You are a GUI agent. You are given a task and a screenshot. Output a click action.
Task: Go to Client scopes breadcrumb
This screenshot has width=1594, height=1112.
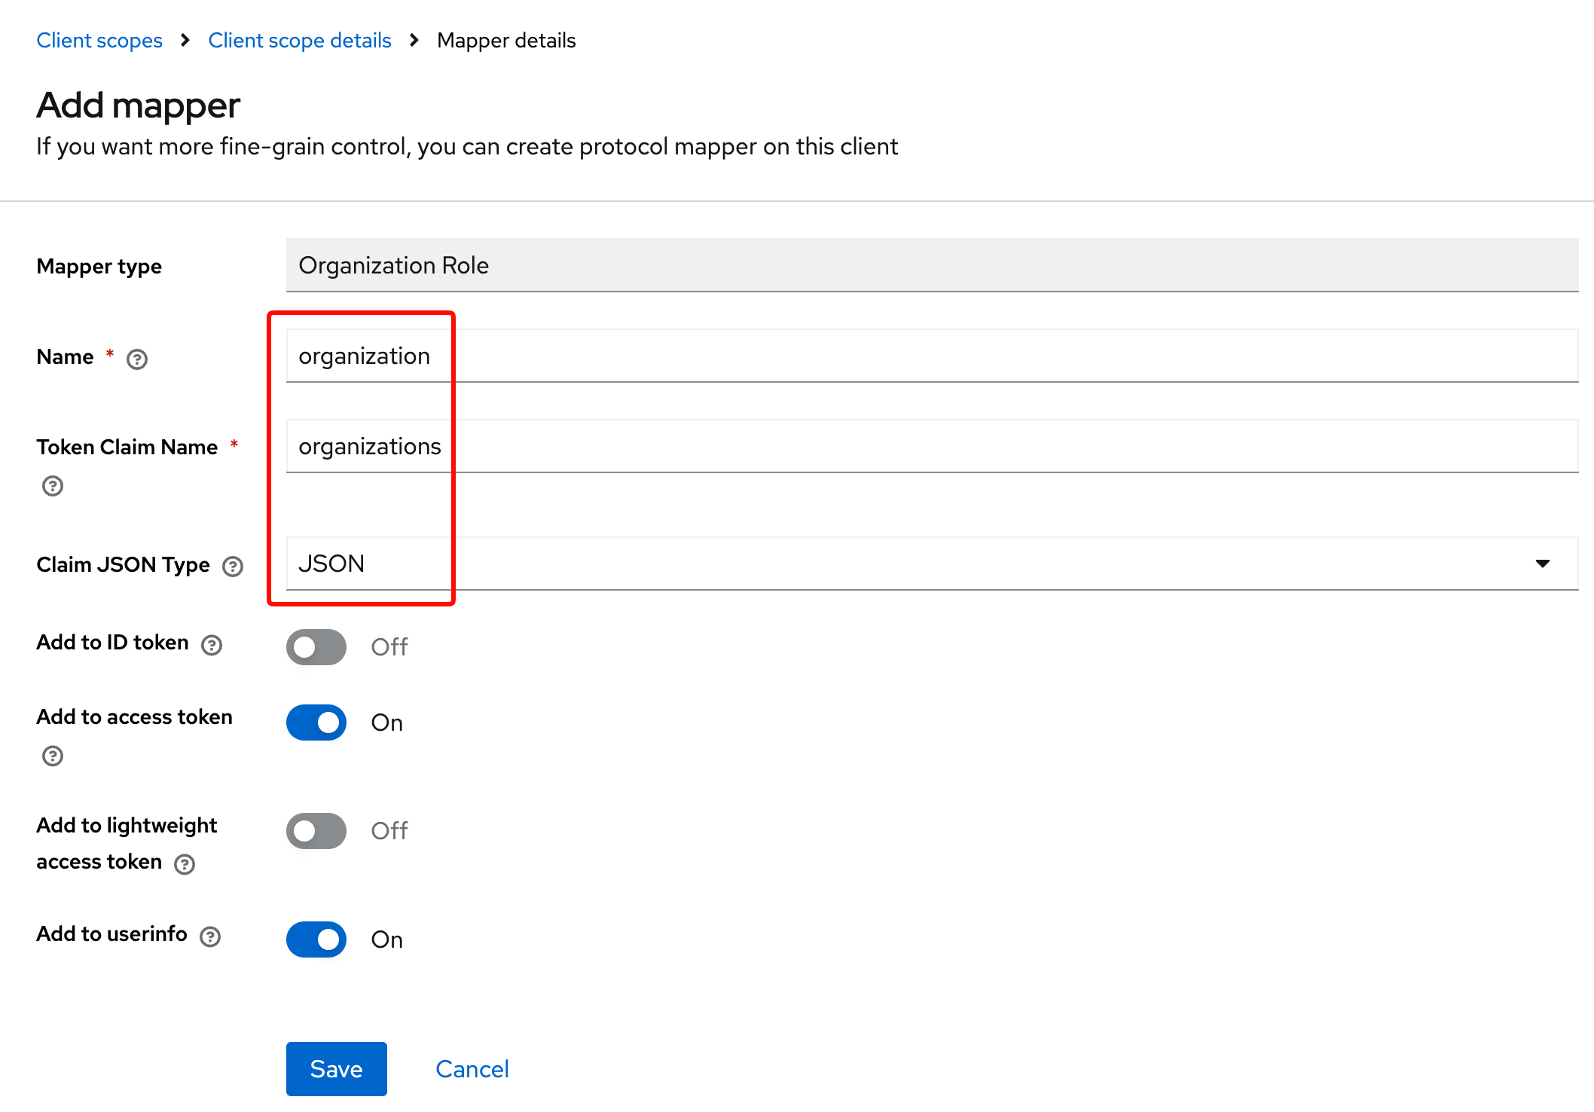(x=99, y=41)
